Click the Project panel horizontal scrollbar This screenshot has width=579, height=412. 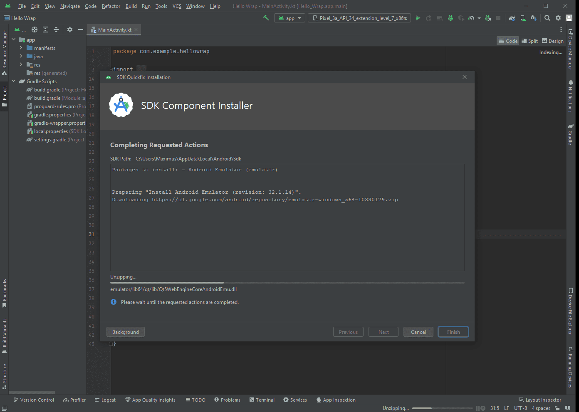[x=32, y=392]
